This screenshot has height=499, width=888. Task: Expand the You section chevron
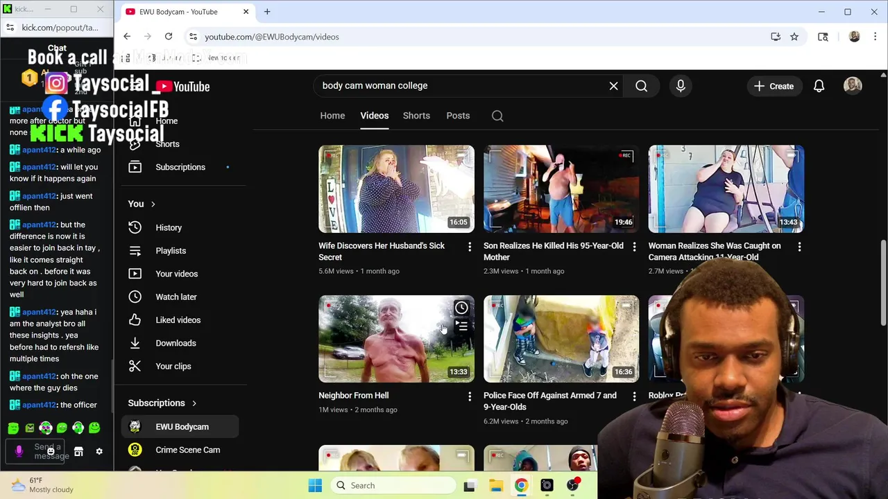point(153,204)
